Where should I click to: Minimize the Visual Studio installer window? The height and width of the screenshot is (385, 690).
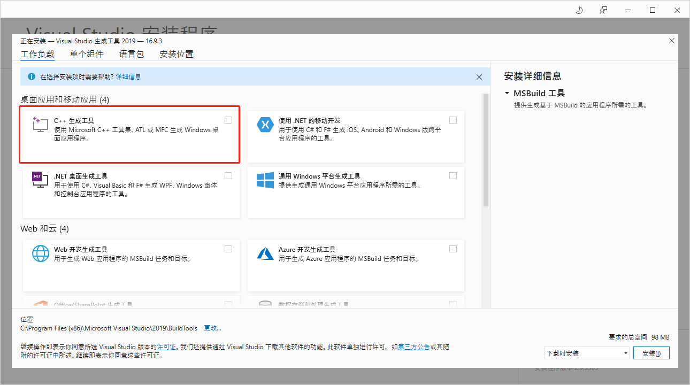(628, 10)
